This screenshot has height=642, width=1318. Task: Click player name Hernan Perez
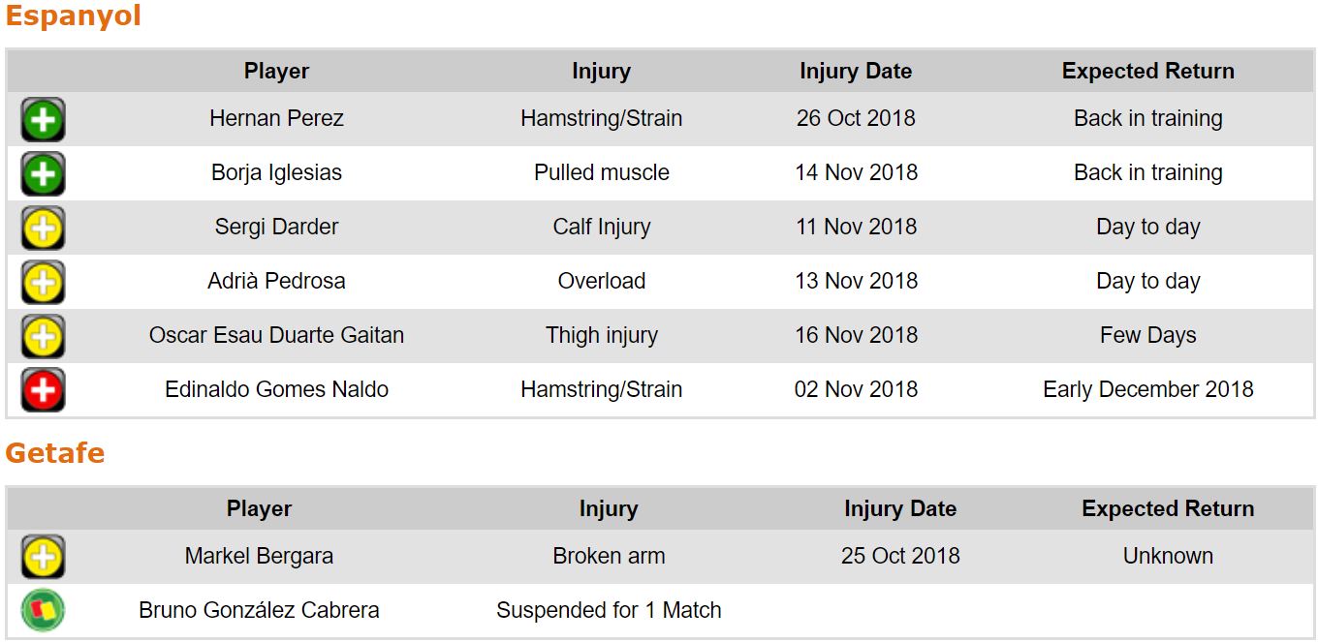click(276, 118)
